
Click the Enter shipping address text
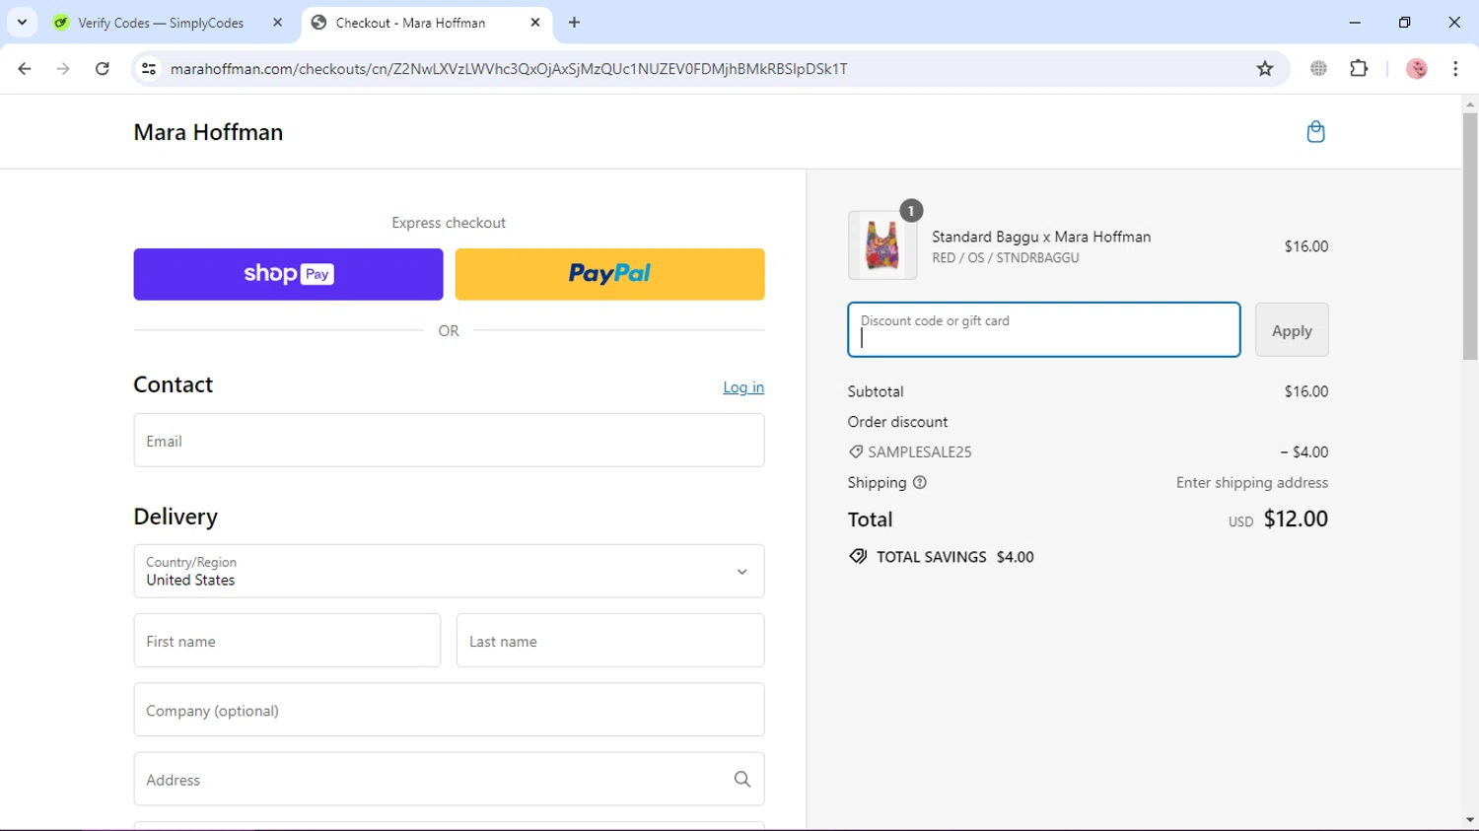coord(1251,483)
